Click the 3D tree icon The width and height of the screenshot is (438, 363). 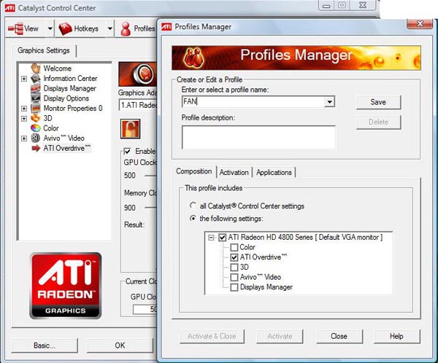point(36,118)
